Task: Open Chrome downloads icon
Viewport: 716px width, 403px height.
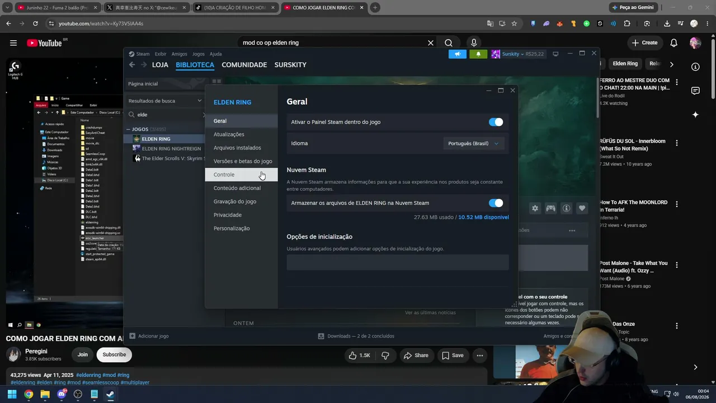Action: coord(667,24)
